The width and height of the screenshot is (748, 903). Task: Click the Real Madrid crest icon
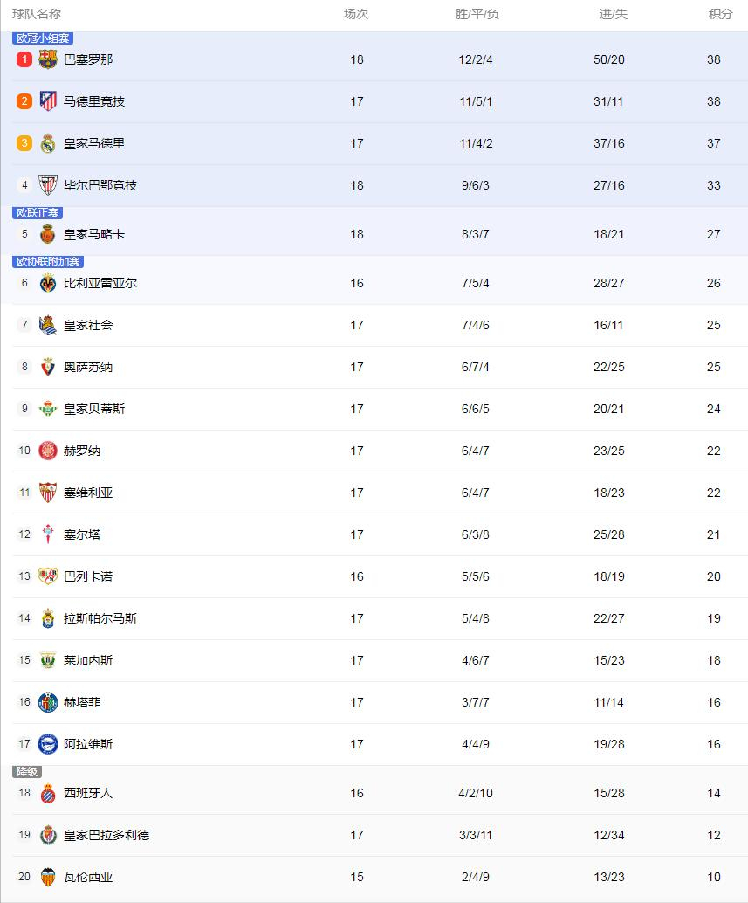[x=48, y=143]
